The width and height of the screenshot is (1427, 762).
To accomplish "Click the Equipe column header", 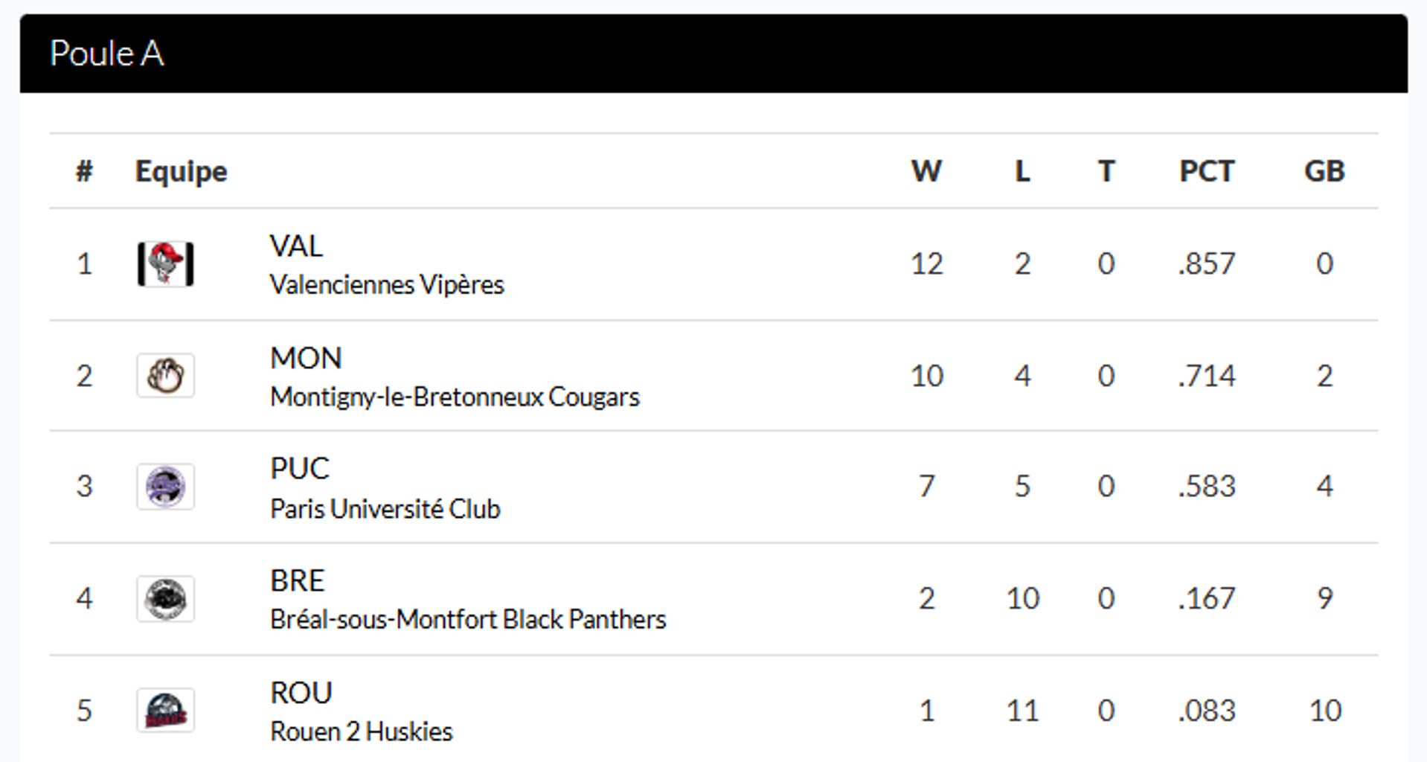I will pos(181,171).
